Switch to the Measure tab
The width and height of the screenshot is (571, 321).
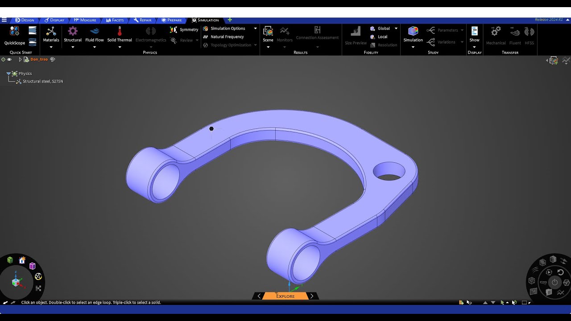(x=85, y=20)
